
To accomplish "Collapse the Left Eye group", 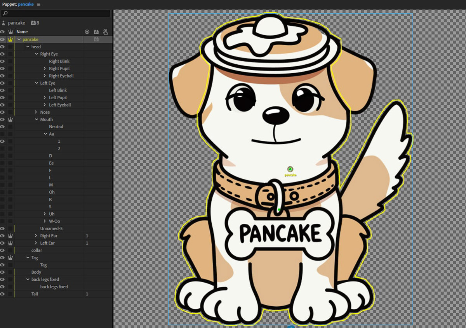I will [x=37, y=83].
